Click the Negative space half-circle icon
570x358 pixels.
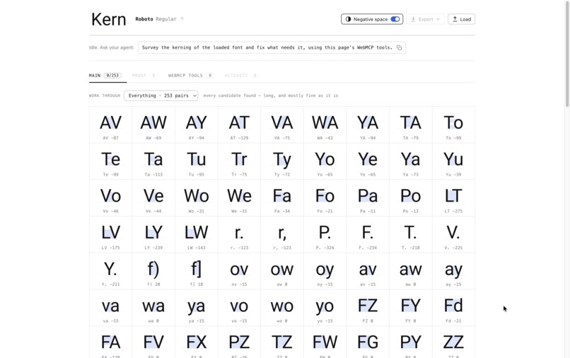(348, 19)
